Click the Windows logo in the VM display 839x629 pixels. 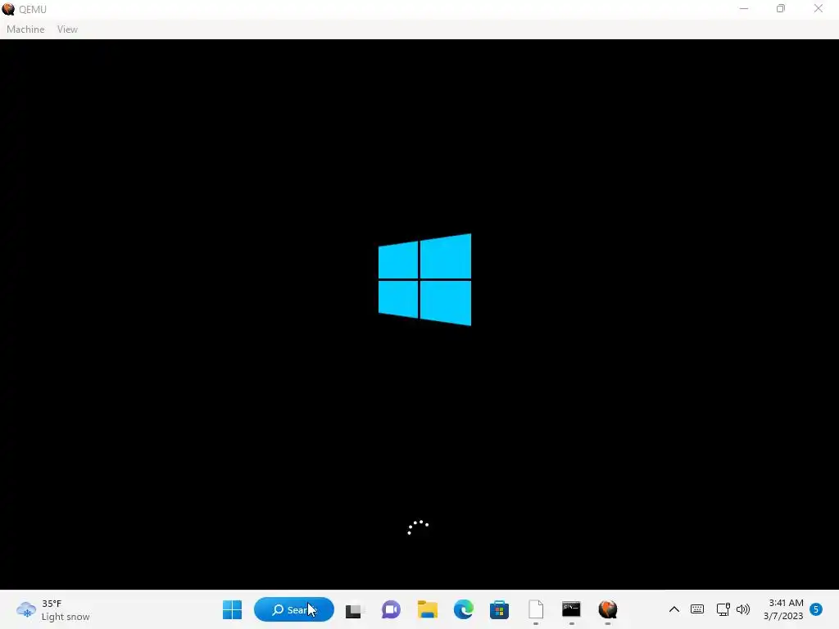coord(425,279)
